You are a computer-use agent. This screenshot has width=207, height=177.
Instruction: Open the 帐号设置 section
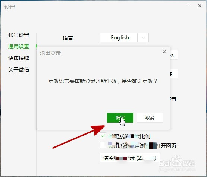[x=19, y=35]
